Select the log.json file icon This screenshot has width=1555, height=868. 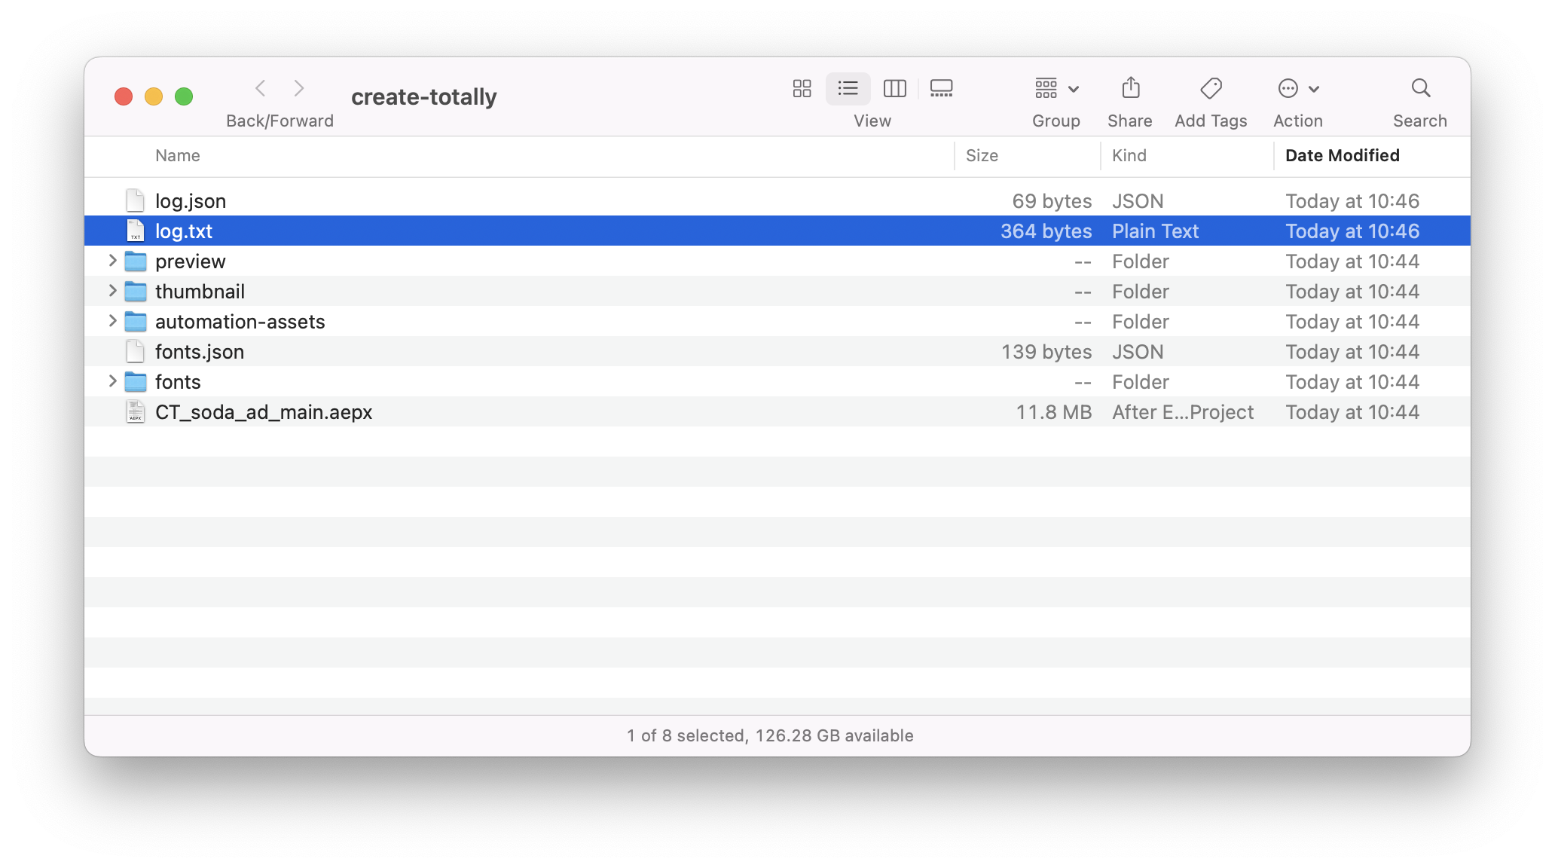pyautogui.click(x=136, y=200)
